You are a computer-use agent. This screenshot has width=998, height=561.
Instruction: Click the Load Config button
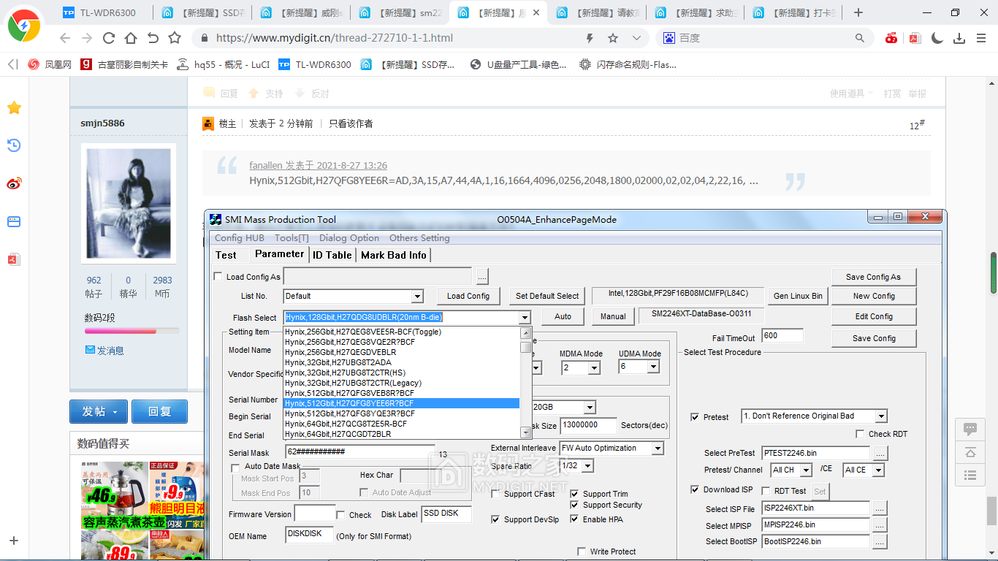click(x=468, y=296)
